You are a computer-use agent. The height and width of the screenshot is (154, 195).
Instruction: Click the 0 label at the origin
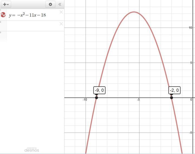tap(191, 100)
